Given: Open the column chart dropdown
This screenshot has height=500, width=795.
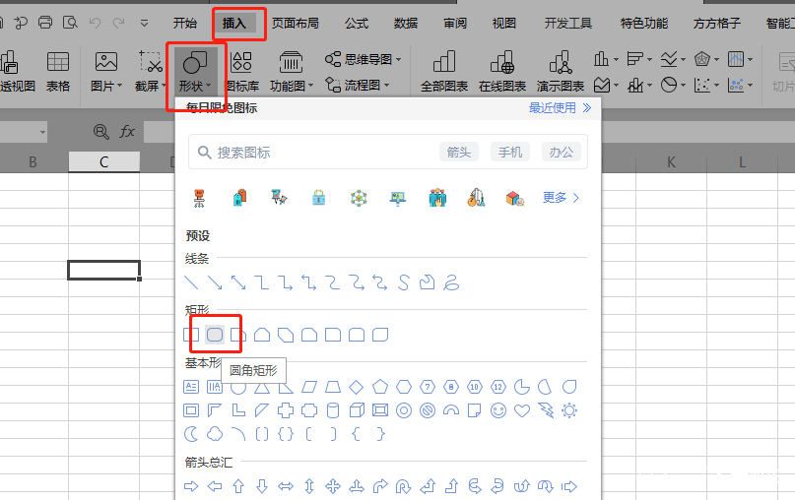Looking at the screenshot, I should click(x=606, y=59).
